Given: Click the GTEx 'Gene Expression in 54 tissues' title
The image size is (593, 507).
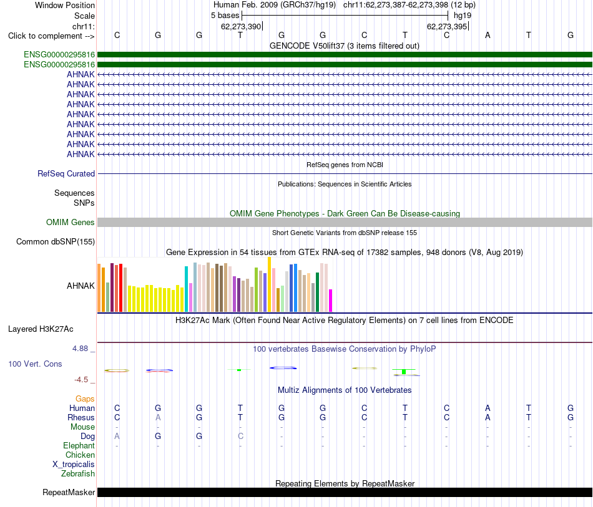Looking at the screenshot, I should click(345, 253).
